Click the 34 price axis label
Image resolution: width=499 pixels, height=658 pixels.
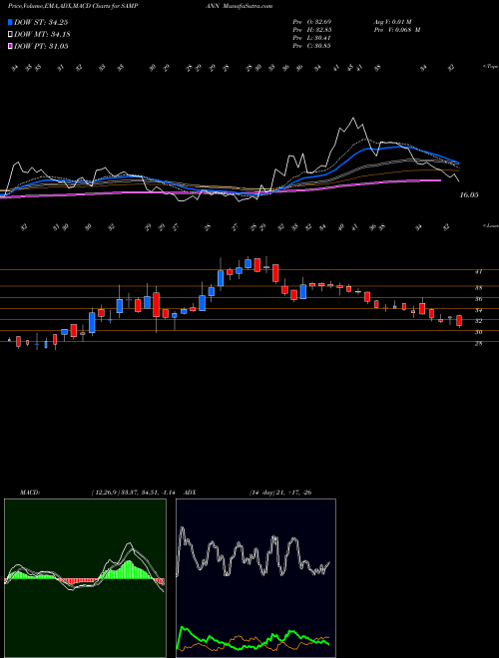click(478, 310)
